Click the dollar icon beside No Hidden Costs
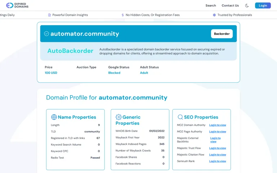 click(x=123, y=15)
